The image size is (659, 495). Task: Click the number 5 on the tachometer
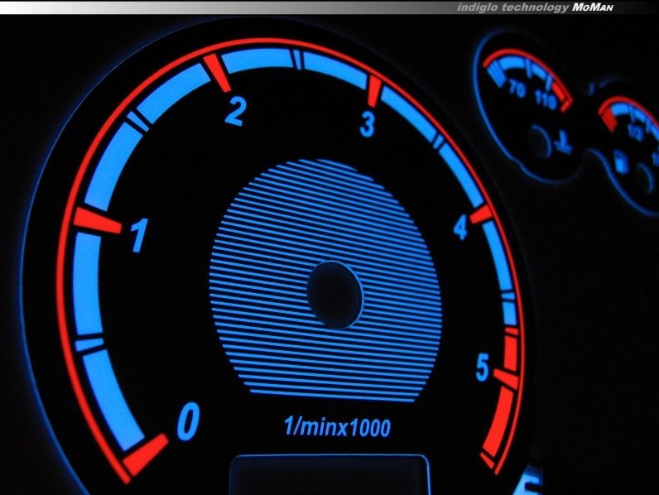[483, 368]
